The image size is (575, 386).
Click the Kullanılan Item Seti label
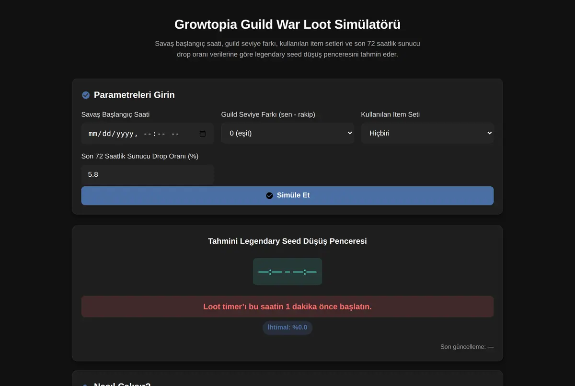[391, 114]
